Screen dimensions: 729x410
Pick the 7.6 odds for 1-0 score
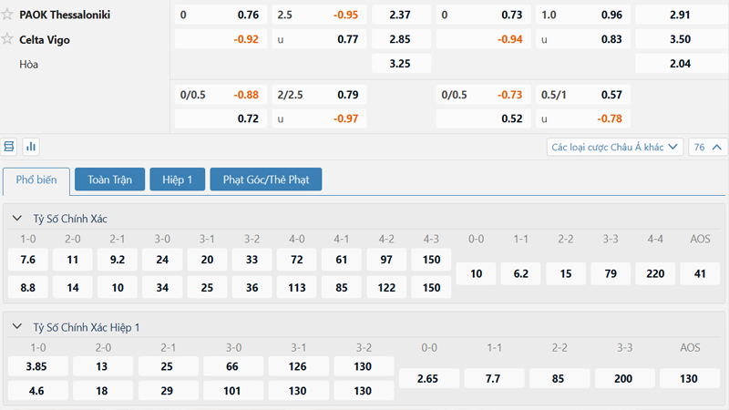click(x=27, y=260)
